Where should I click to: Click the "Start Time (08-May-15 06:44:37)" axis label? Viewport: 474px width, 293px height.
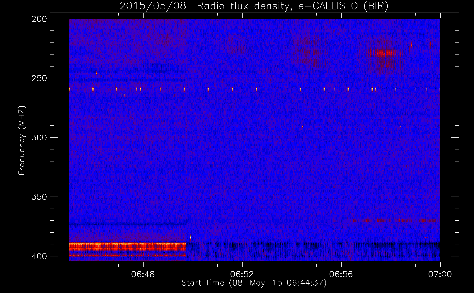click(254, 283)
